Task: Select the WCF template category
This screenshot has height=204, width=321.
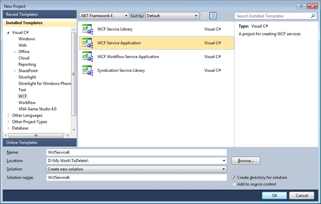Action: (x=23, y=96)
